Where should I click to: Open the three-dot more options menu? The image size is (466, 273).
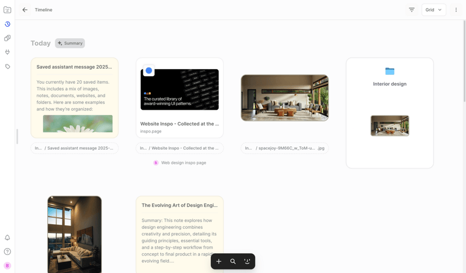456,10
